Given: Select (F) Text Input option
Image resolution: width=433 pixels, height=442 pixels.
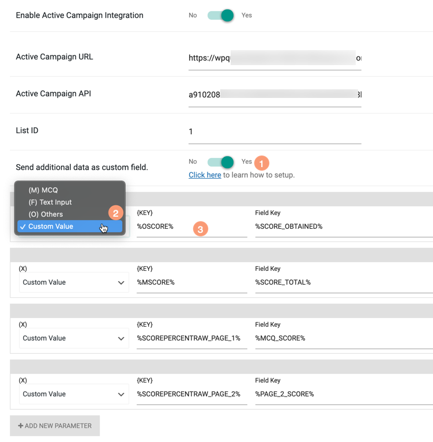Looking at the screenshot, I should pos(70,202).
